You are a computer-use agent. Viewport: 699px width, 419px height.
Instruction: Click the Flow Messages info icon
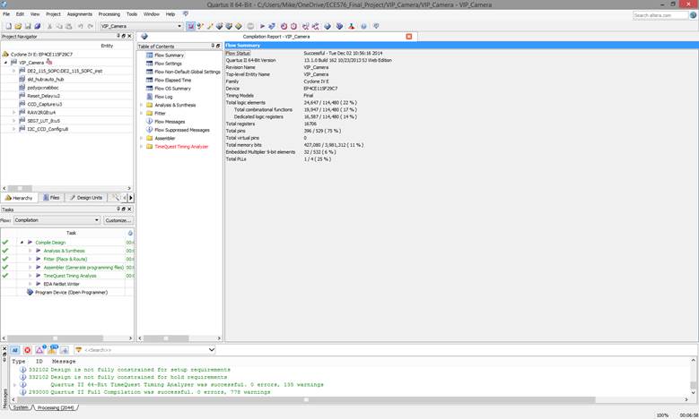[x=149, y=122]
